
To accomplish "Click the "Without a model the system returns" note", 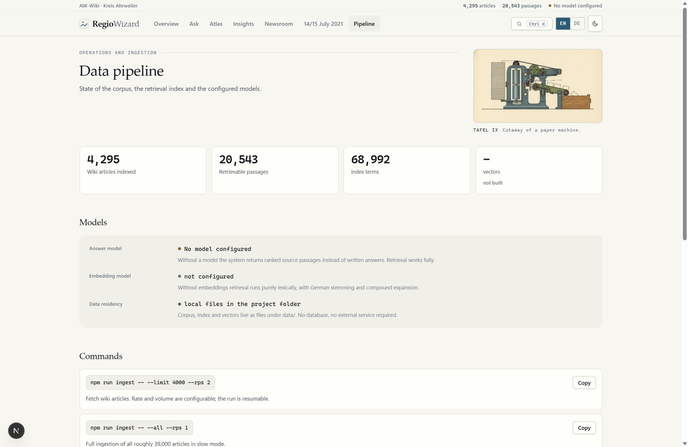I will coord(306,260).
